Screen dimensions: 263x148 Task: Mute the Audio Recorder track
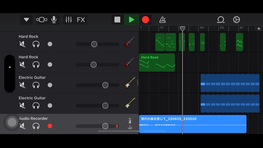(x=22, y=126)
